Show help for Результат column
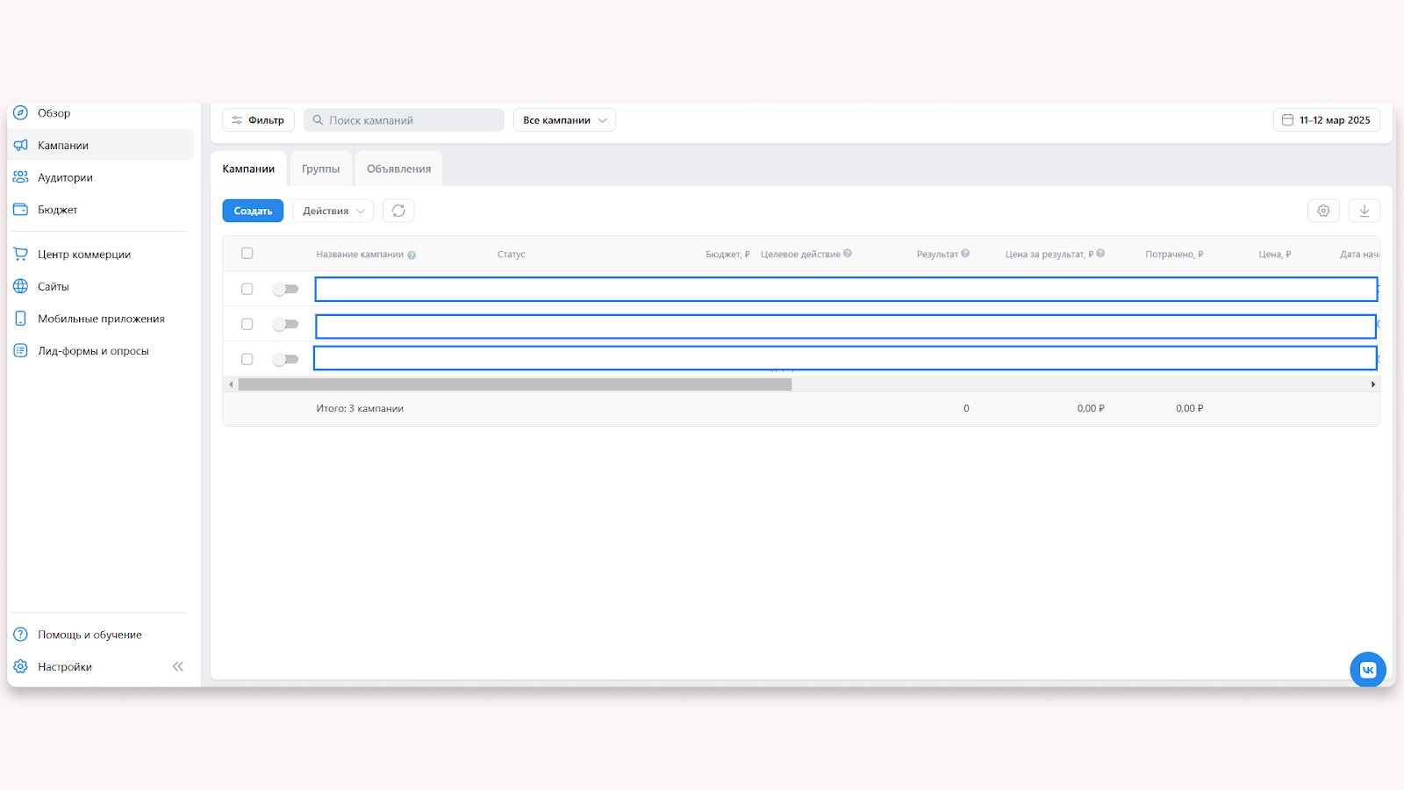This screenshot has width=1404, height=790. [965, 254]
